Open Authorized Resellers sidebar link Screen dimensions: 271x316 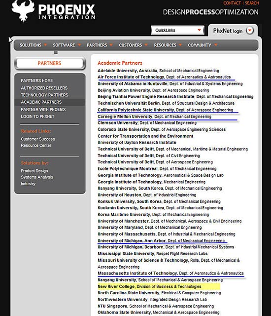tap(44, 88)
